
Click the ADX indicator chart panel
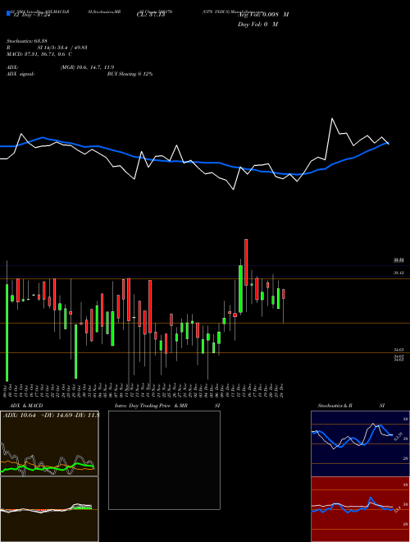(x=49, y=443)
